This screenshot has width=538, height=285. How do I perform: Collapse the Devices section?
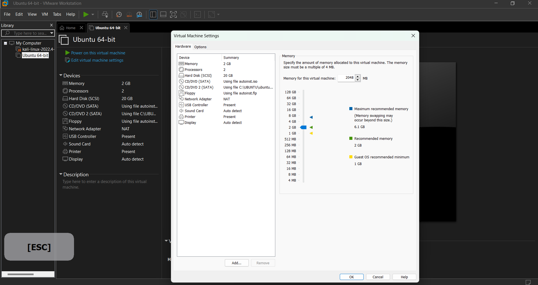[61, 75]
